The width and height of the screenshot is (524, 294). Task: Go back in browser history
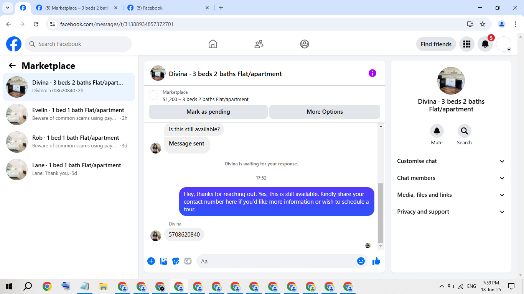pos(8,24)
